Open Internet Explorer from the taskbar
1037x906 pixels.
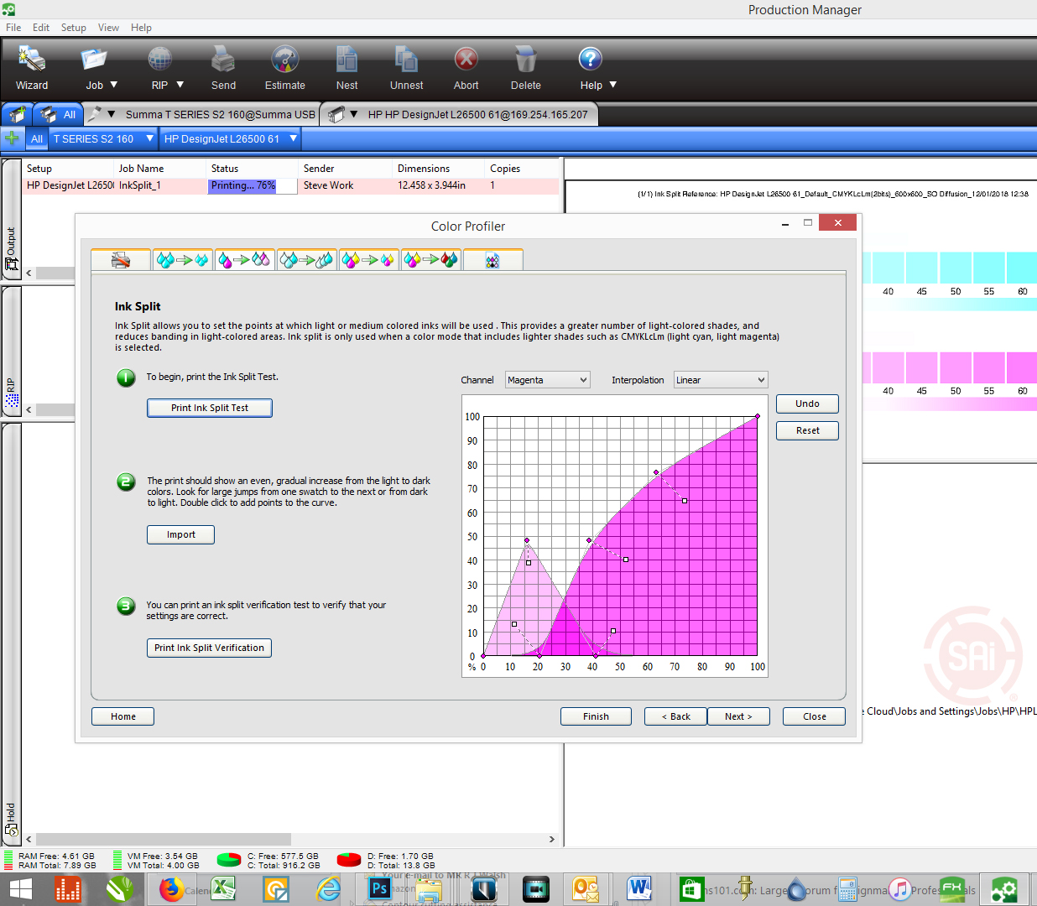pyautogui.click(x=328, y=889)
